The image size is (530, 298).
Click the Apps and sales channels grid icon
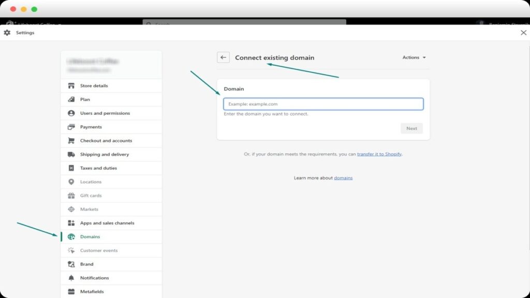tap(71, 223)
